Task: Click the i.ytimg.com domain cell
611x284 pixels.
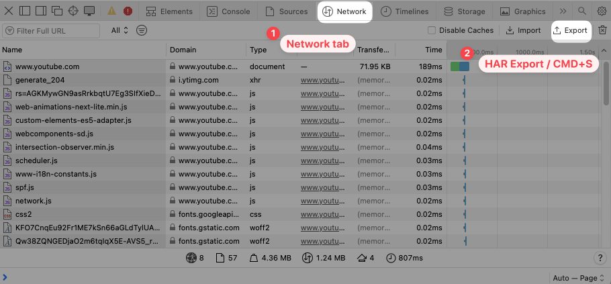Action: coord(199,81)
